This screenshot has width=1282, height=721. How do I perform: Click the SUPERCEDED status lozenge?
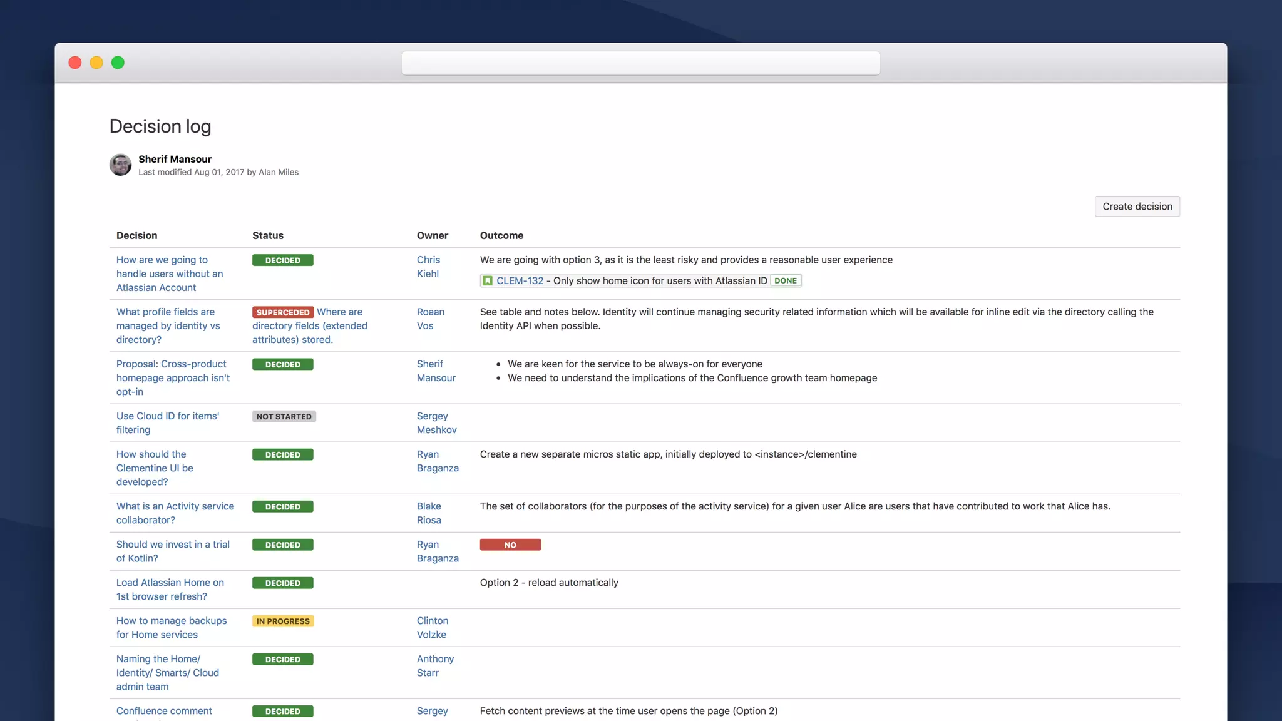(x=282, y=312)
